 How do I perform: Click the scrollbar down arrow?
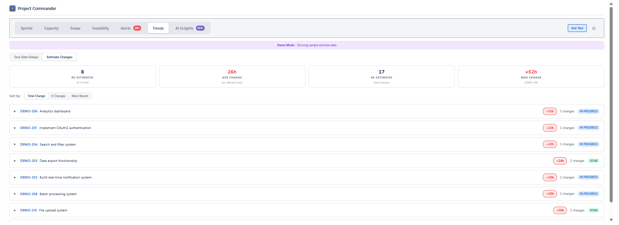tap(611, 220)
